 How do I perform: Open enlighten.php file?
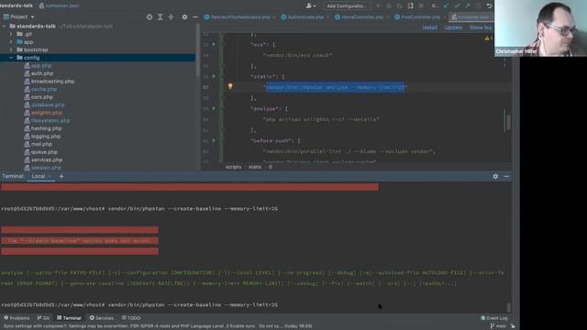coord(47,113)
